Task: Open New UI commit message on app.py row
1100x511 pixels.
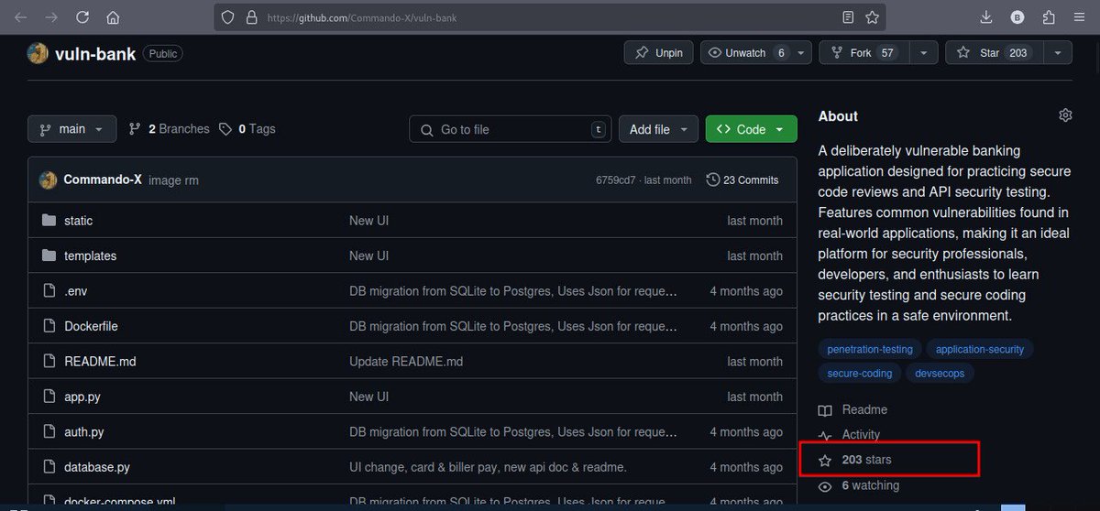Action: pos(368,397)
